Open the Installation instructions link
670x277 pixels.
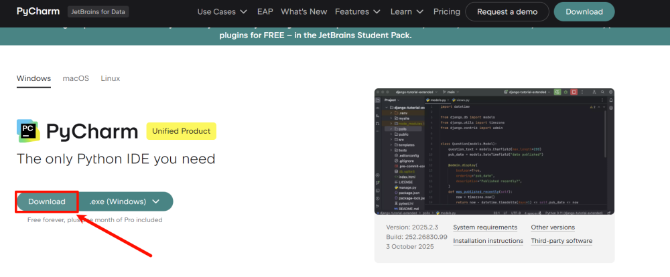point(488,241)
